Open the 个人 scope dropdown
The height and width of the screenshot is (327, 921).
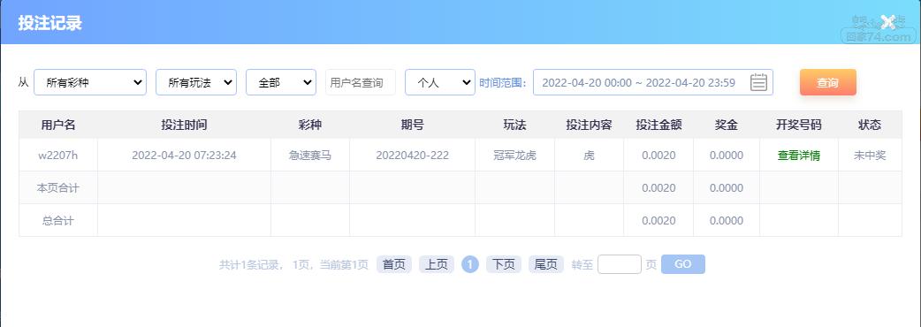(x=440, y=82)
